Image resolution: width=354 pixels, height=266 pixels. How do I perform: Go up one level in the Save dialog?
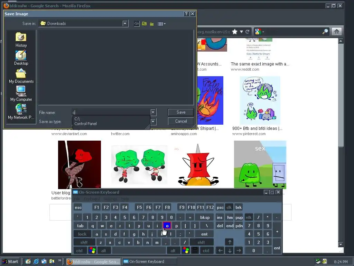[144, 24]
